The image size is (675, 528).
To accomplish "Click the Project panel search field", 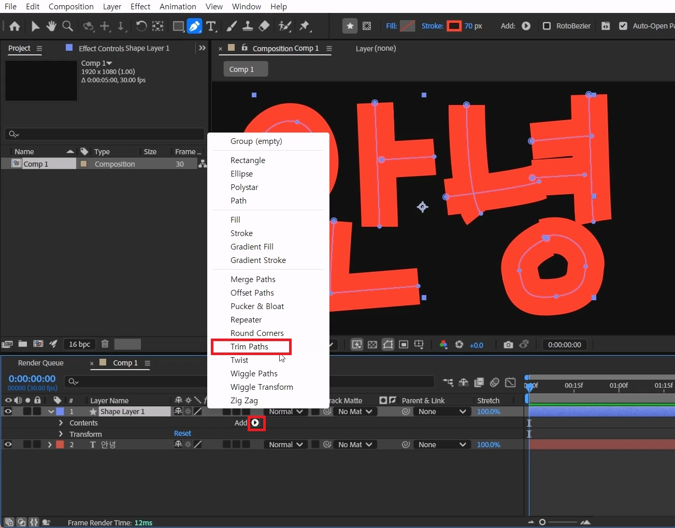I will (x=105, y=134).
